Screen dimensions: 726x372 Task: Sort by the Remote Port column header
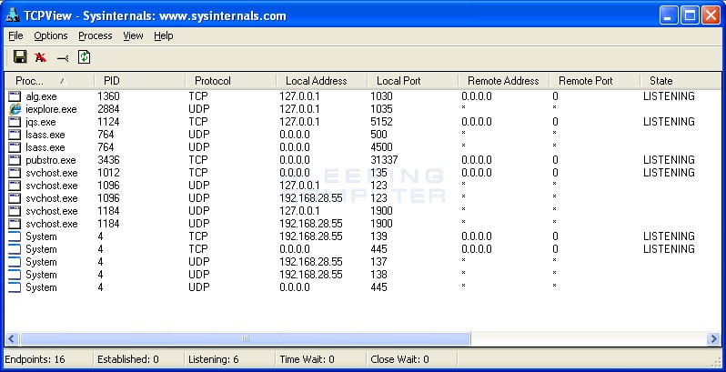594,81
